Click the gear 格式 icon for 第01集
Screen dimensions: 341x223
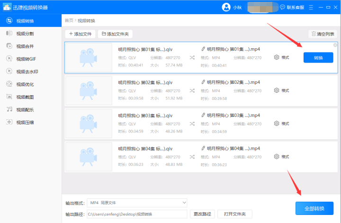pos(277,57)
